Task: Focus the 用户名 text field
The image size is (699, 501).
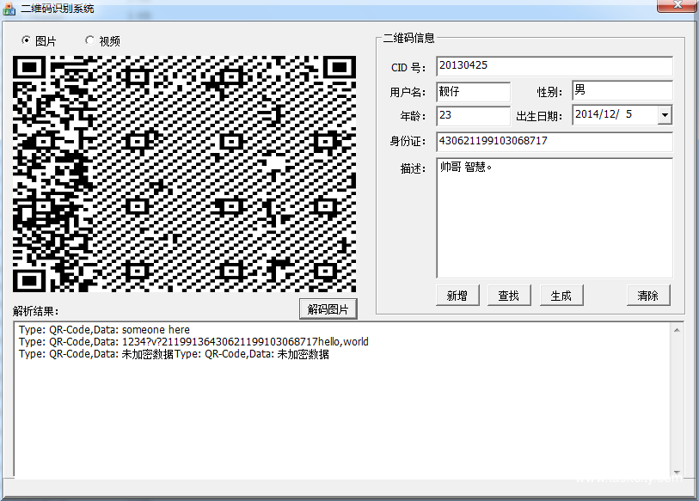Action: 473,91
